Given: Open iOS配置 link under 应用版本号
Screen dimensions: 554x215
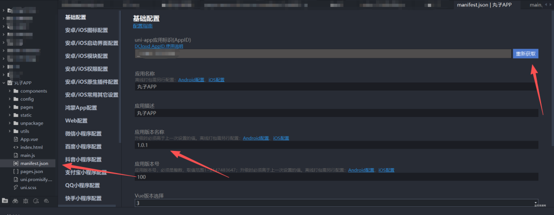Looking at the screenshot, I should coord(386,170).
